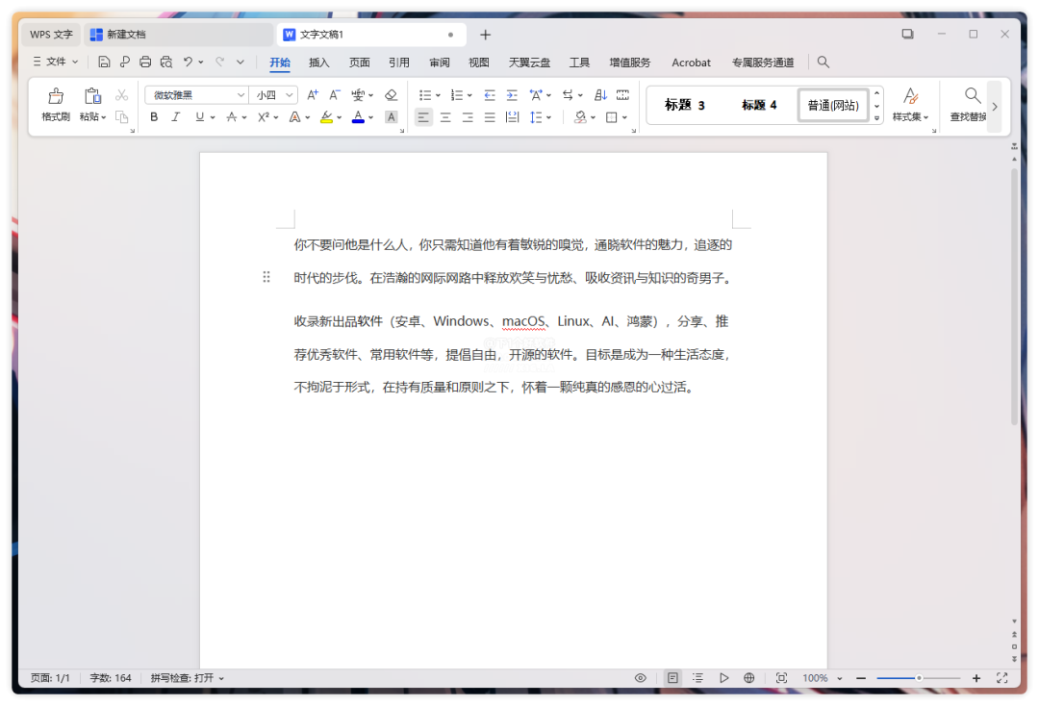This screenshot has width=1039, height=706.
Task: Toggle eye protection mode in status bar
Action: [x=640, y=678]
